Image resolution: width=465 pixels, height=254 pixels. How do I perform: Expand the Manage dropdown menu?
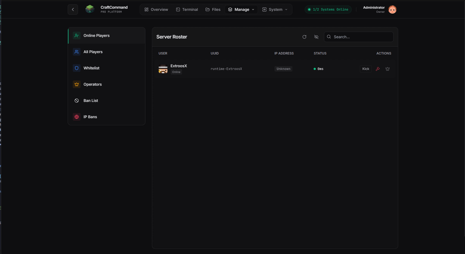(241, 9)
